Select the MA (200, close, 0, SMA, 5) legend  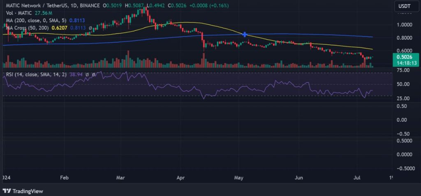click(x=36, y=21)
